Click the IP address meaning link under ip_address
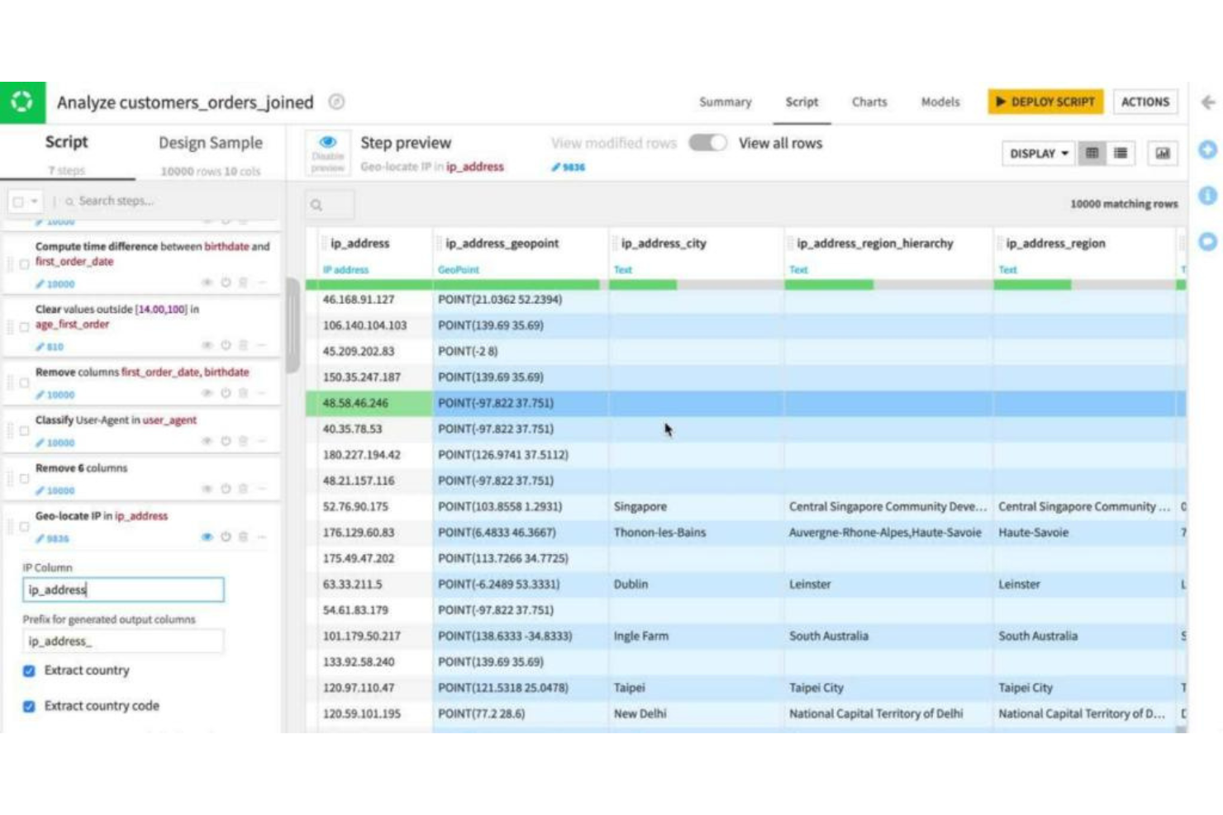 coord(345,270)
